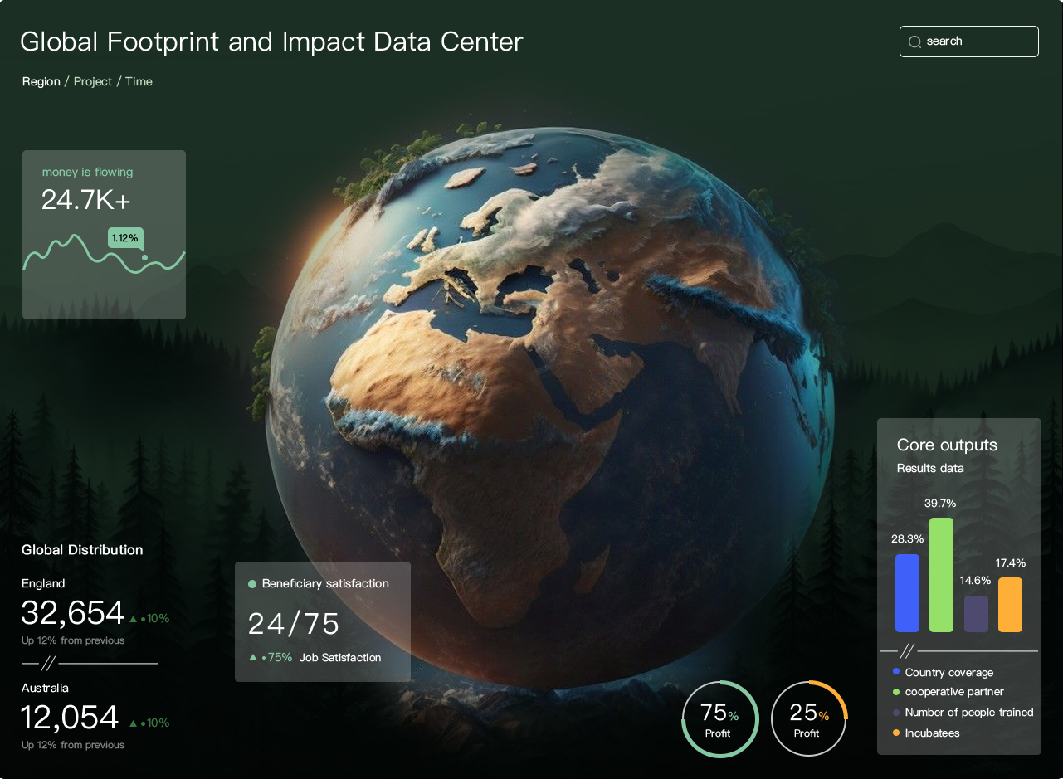Click the Core outputs heading
This screenshot has width=1063, height=779.
click(947, 445)
